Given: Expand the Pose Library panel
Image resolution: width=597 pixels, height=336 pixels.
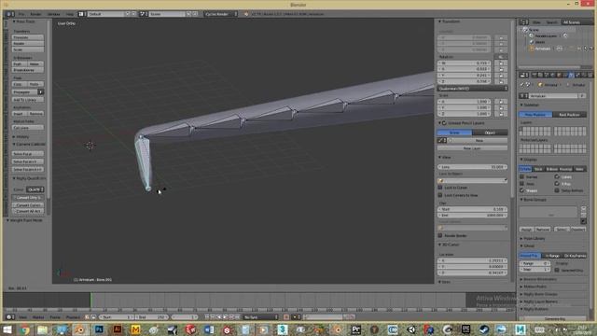Looking at the screenshot, I should click(x=533, y=239).
